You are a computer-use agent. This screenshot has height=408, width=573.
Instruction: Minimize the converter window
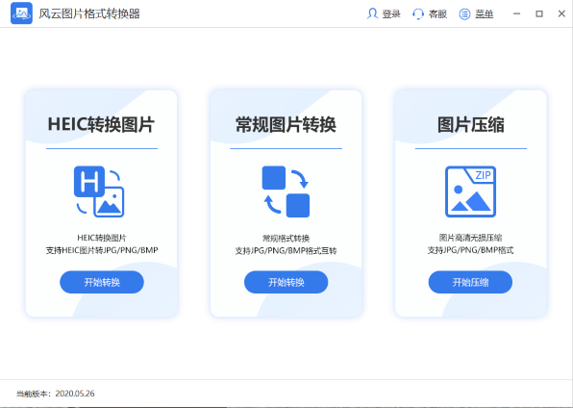click(x=516, y=13)
